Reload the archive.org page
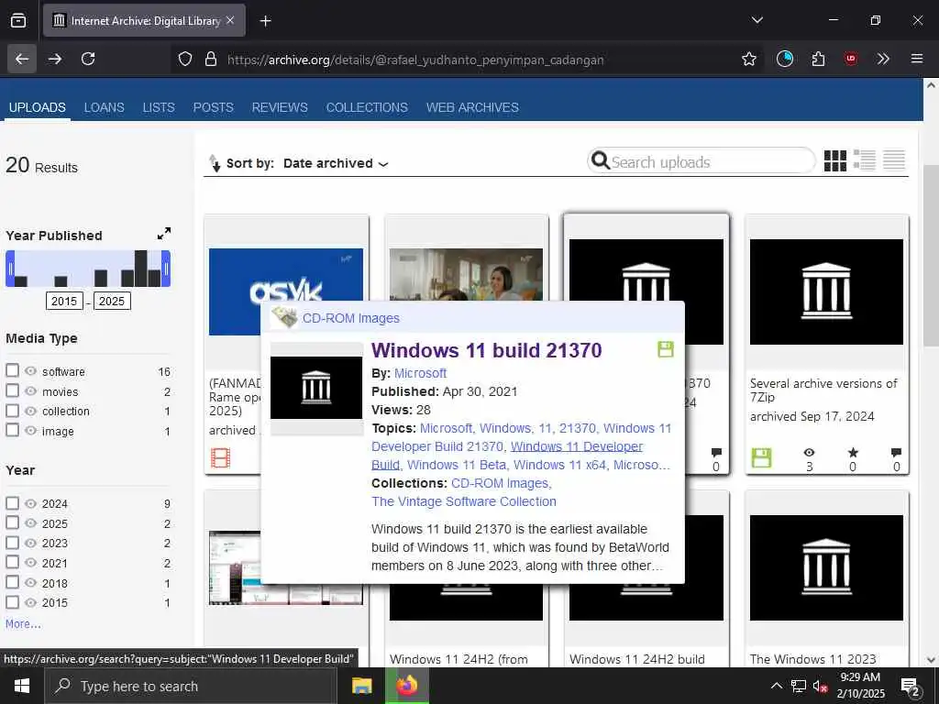The height and width of the screenshot is (704, 939). [x=88, y=59]
